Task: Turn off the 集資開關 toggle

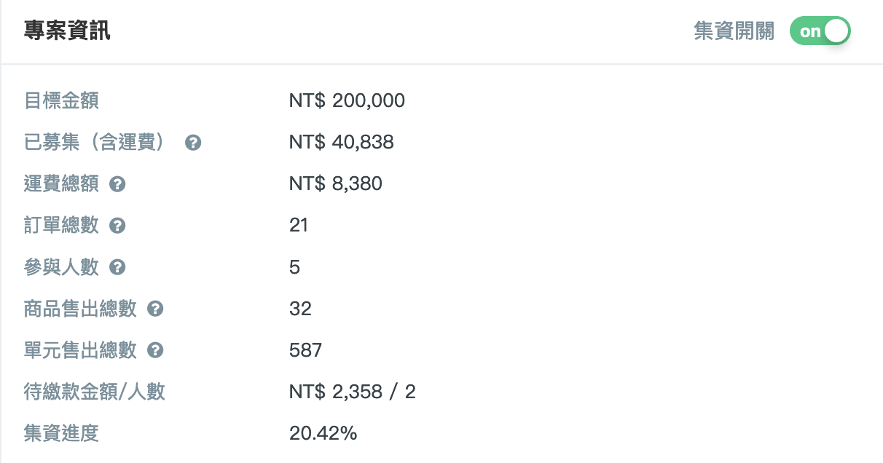Action: point(820,31)
